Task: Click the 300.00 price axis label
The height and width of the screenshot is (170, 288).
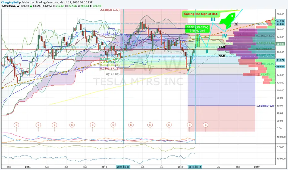Action: (280, 14)
